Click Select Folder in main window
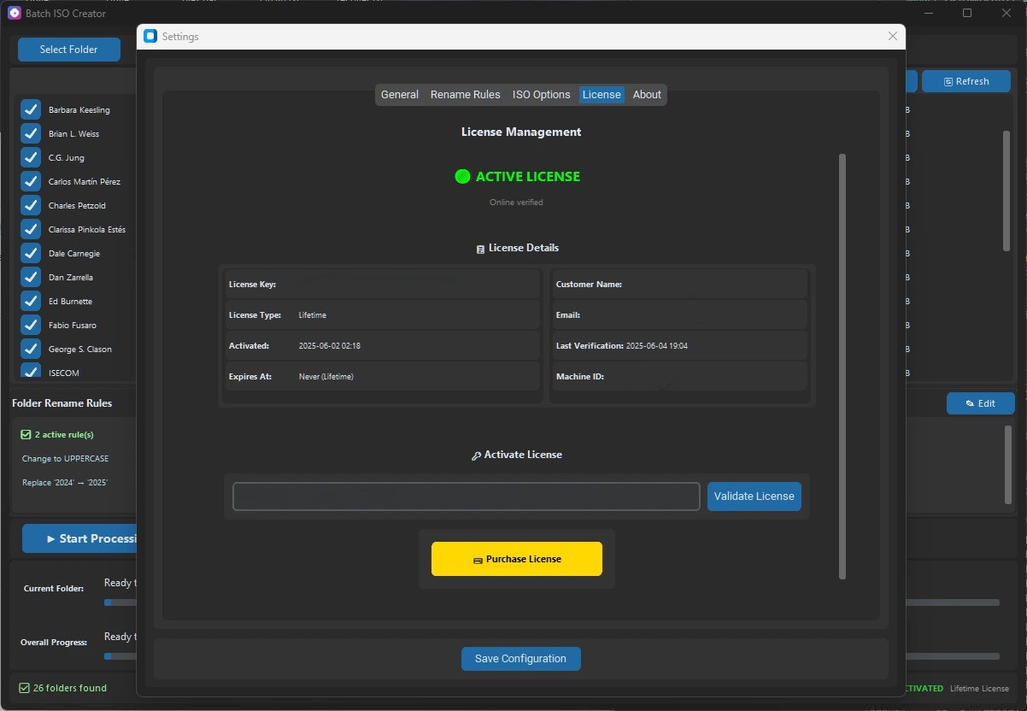 69,50
